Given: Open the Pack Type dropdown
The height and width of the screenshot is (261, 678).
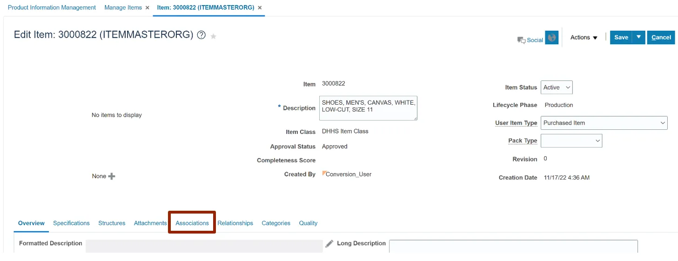Looking at the screenshot, I should point(571,141).
